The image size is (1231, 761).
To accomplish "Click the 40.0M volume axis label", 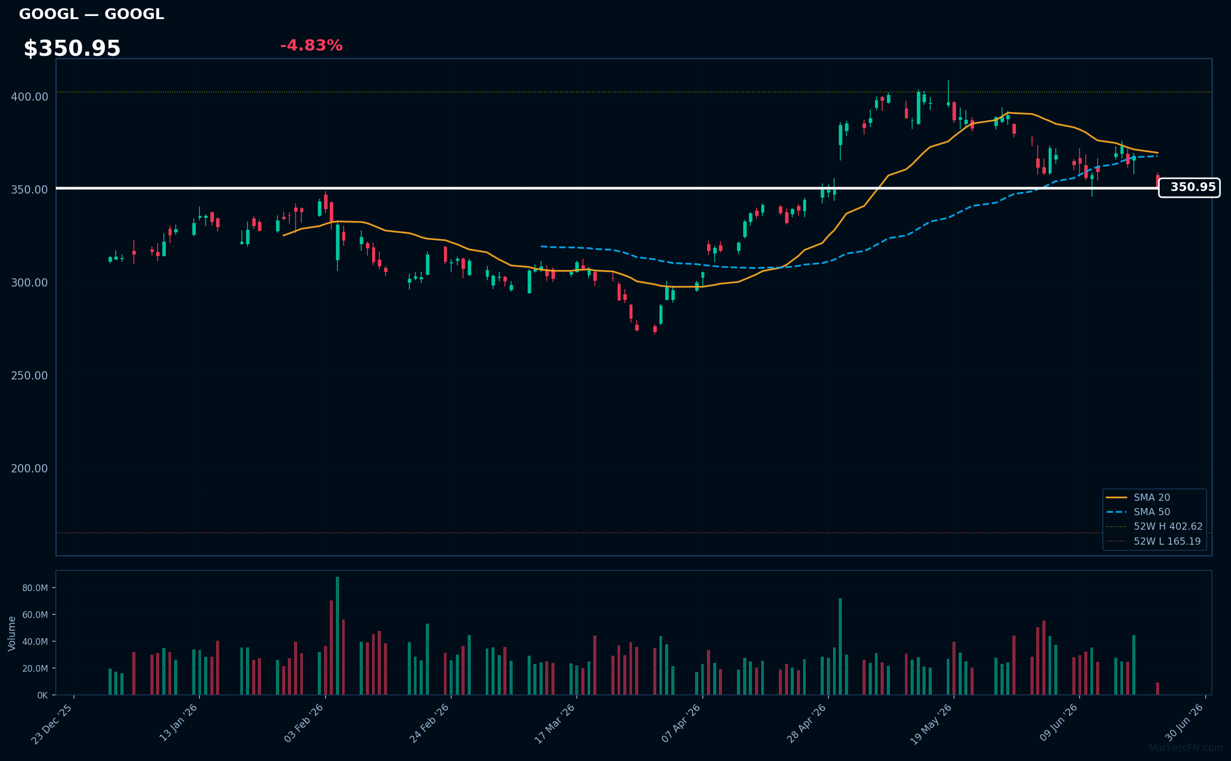I will (35, 642).
